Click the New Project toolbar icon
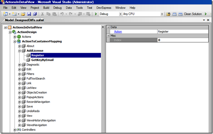Viewport: 213px width, 134px height. 6,14
